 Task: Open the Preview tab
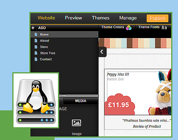(74, 18)
